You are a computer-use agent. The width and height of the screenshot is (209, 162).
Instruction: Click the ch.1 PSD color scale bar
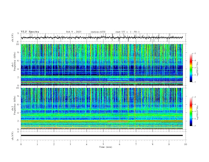coord(191,68)
